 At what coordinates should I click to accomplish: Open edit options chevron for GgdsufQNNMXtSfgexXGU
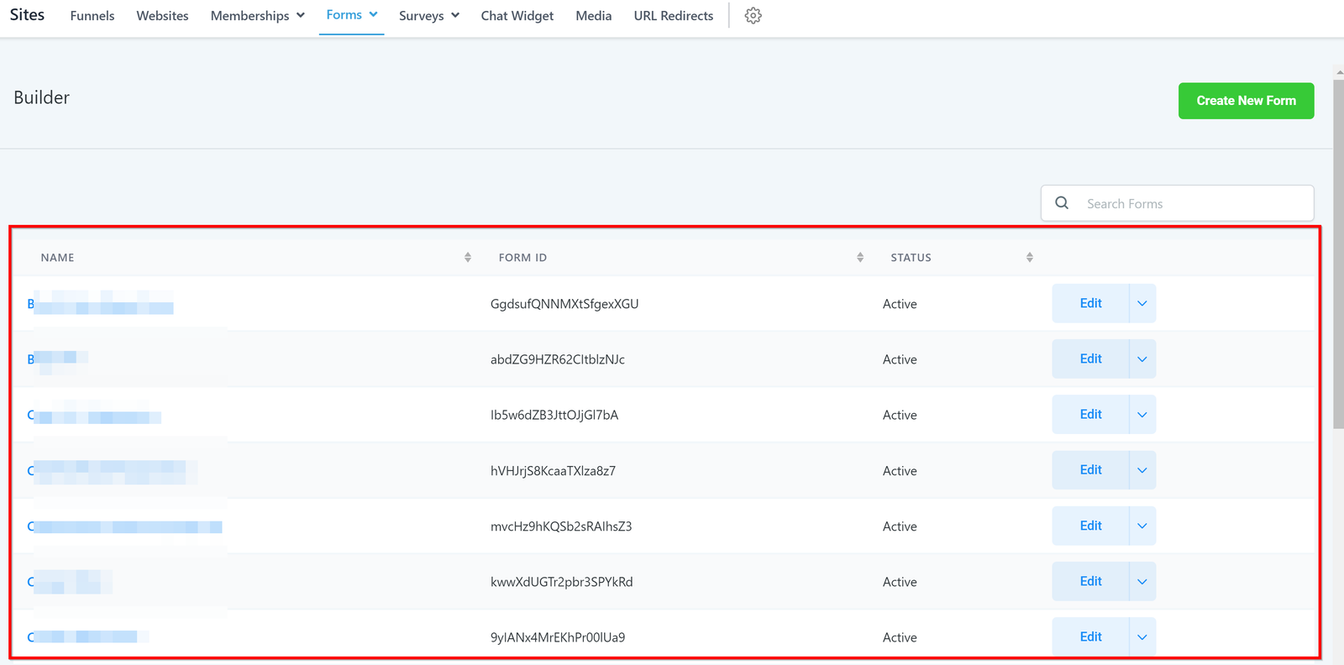(x=1142, y=304)
